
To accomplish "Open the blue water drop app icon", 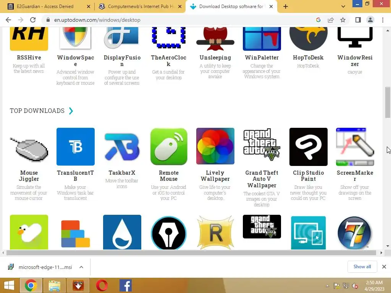I will tap(122, 232).
